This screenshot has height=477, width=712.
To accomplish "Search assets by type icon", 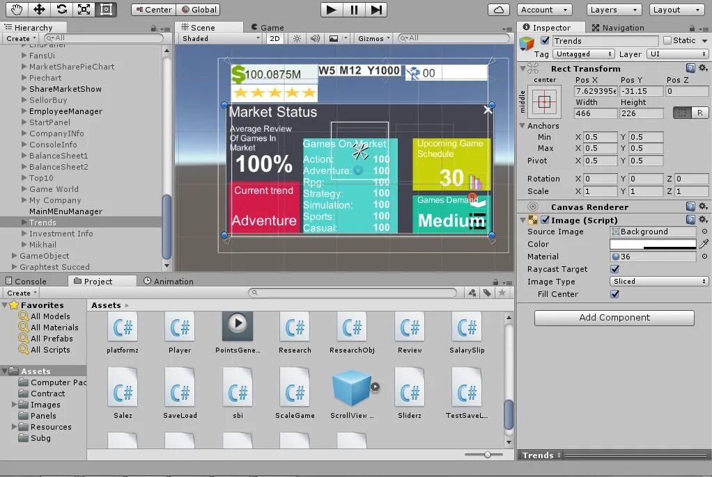I will (472, 293).
